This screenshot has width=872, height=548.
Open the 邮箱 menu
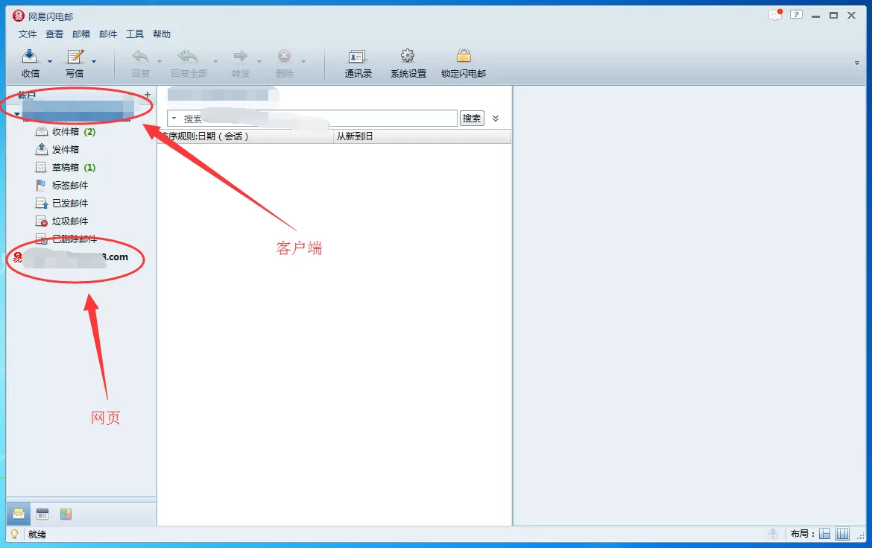click(x=80, y=34)
